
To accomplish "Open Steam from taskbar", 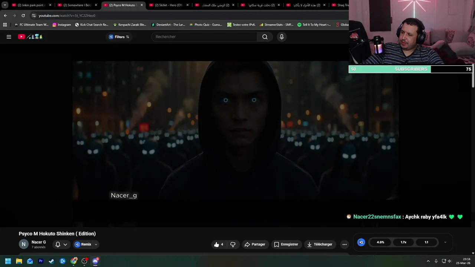I will pyautogui.click(x=52, y=261).
